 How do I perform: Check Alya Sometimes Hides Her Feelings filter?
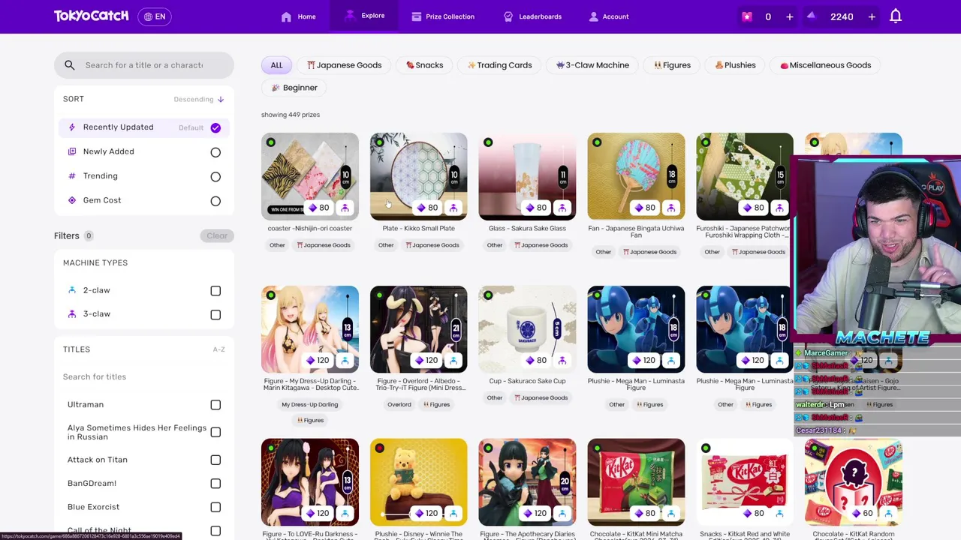[215, 432]
